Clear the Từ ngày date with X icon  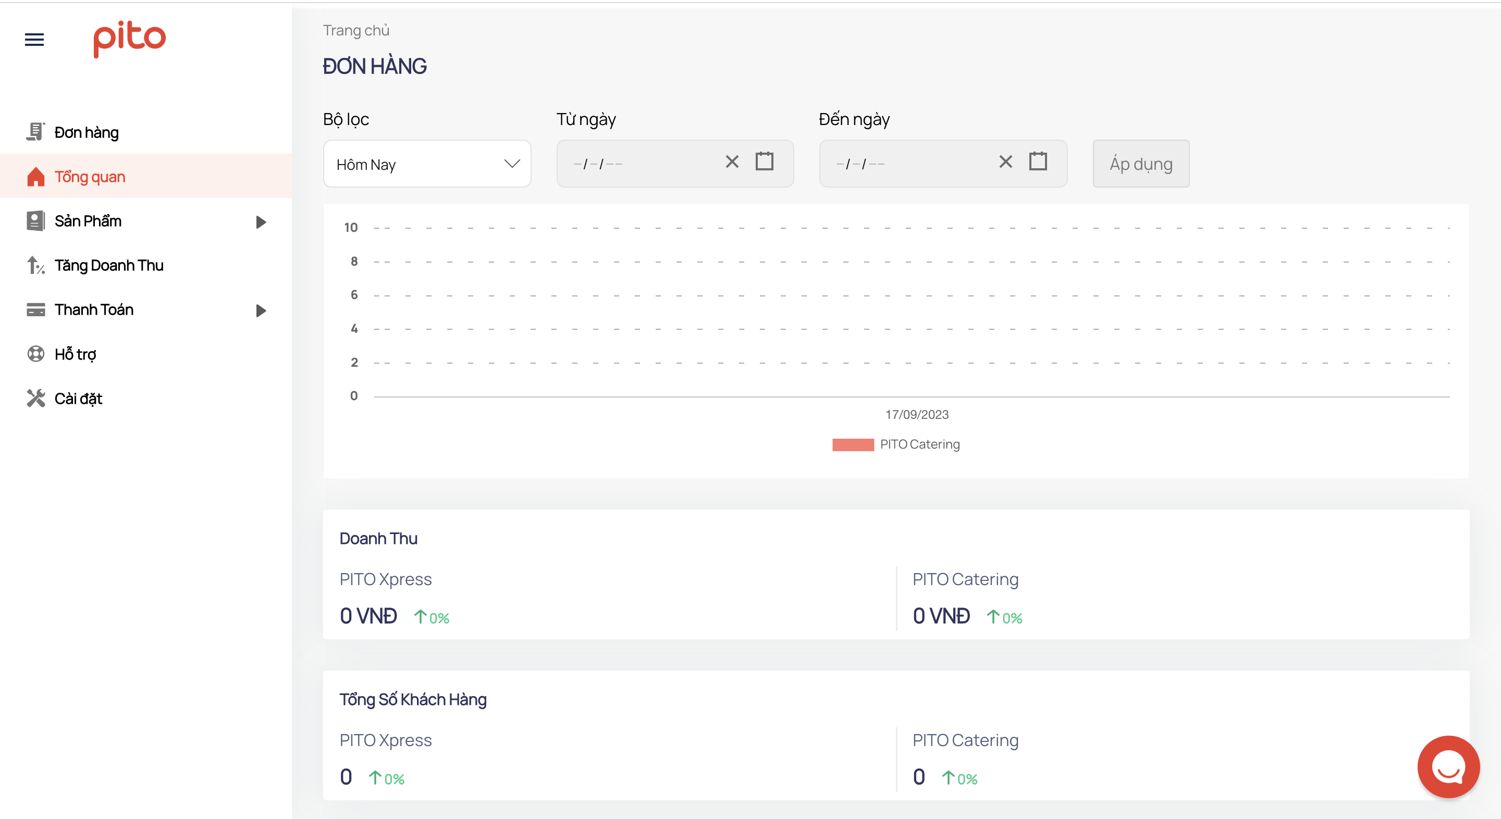tap(732, 162)
